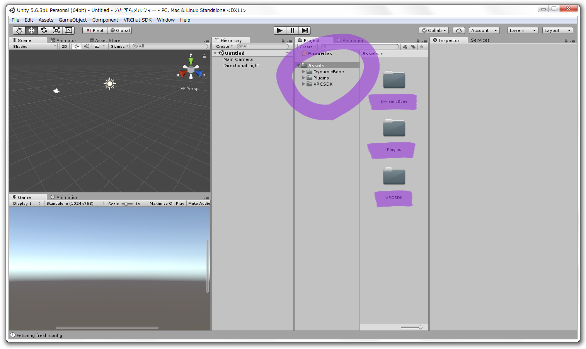Switch to the Asset Store tab
The image size is (586, 349).
point(105,40)
